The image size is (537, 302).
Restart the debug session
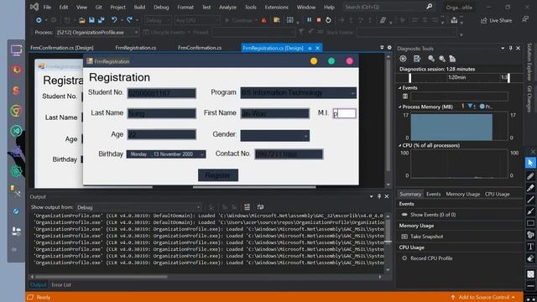tap(328, 20)
